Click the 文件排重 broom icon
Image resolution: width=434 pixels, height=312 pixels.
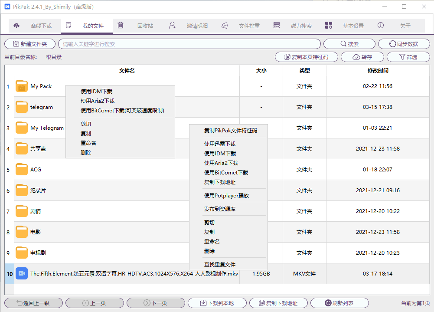[225, 26]
